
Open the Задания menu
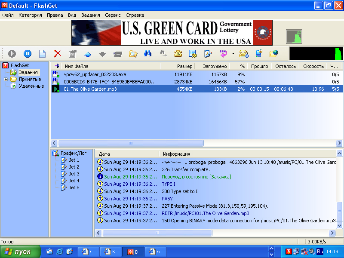coord(91,15)
